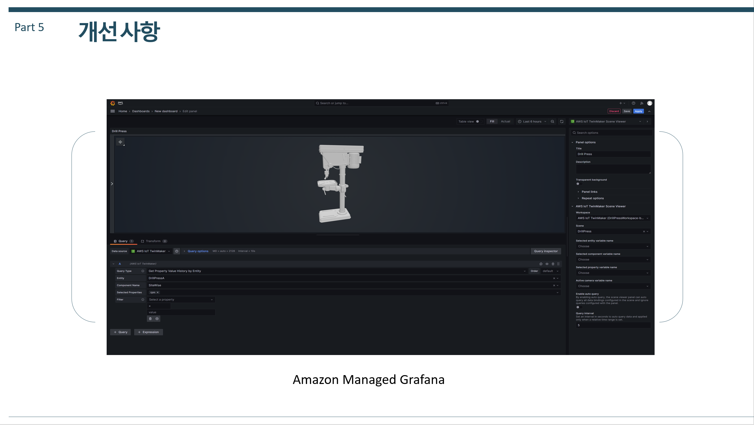This screenshot has width=754, height=425.
Task: Open the user profile avatar
Action: pos(650,103)
